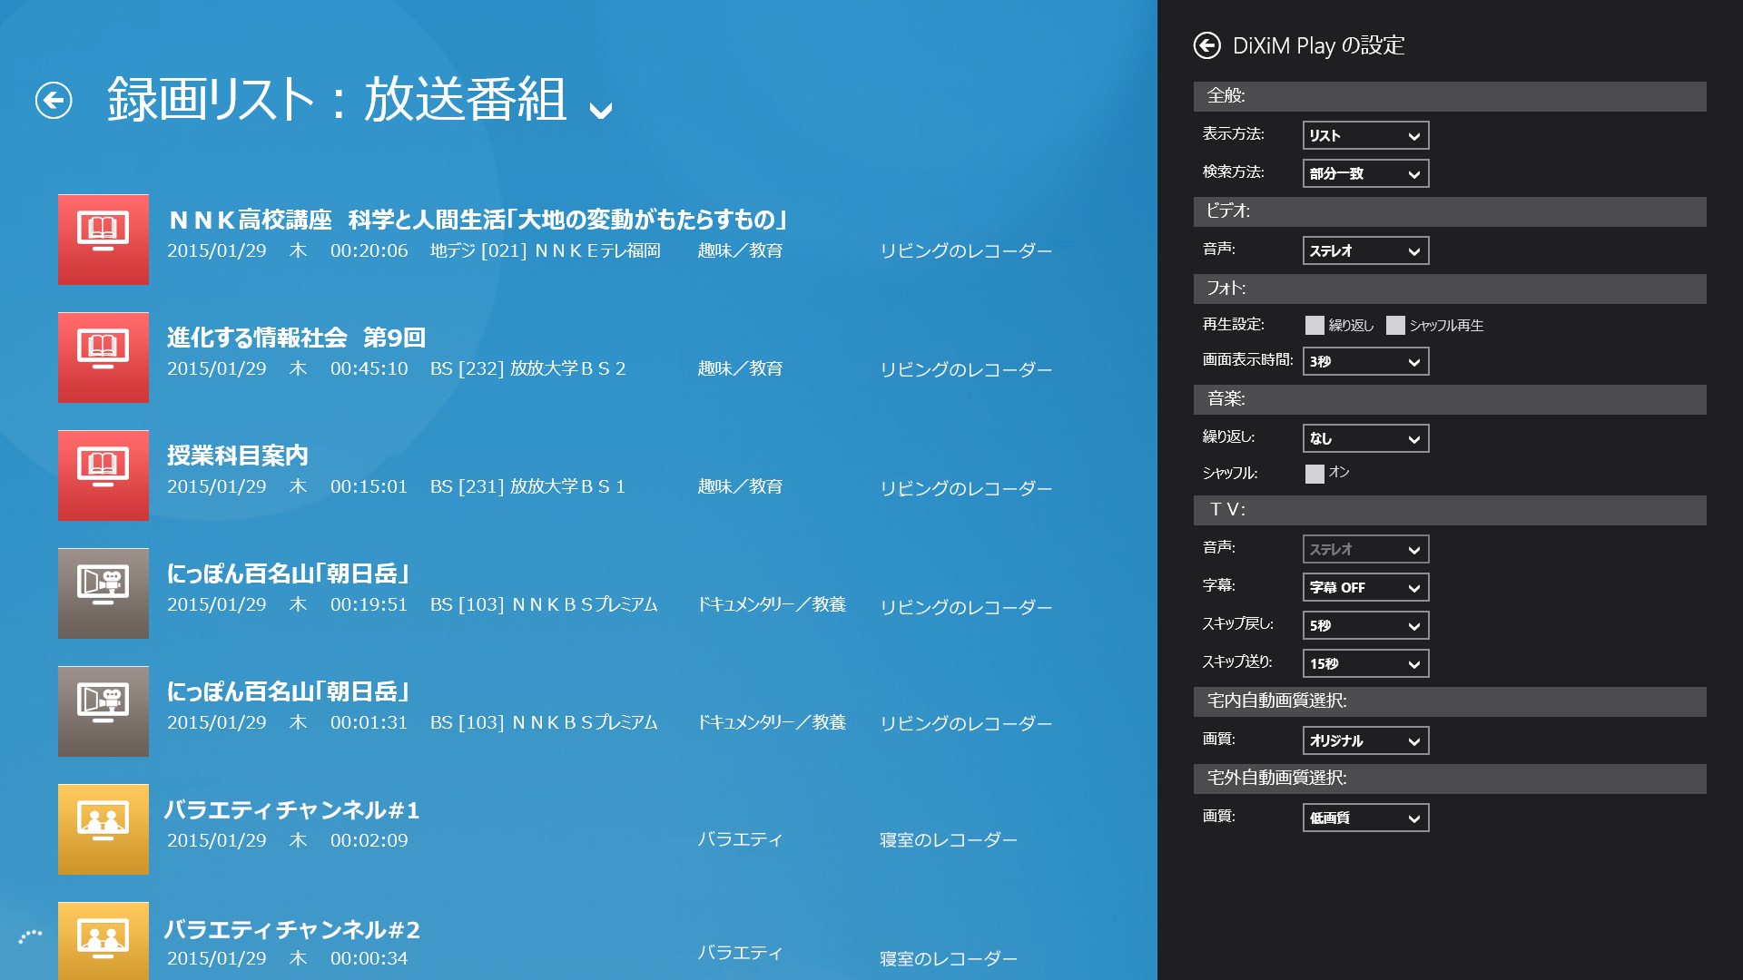The height and width of the screenshot is (980, 1743).
Task: Enable photo 繰り返し checkbox
Action: click(1315, 325)
